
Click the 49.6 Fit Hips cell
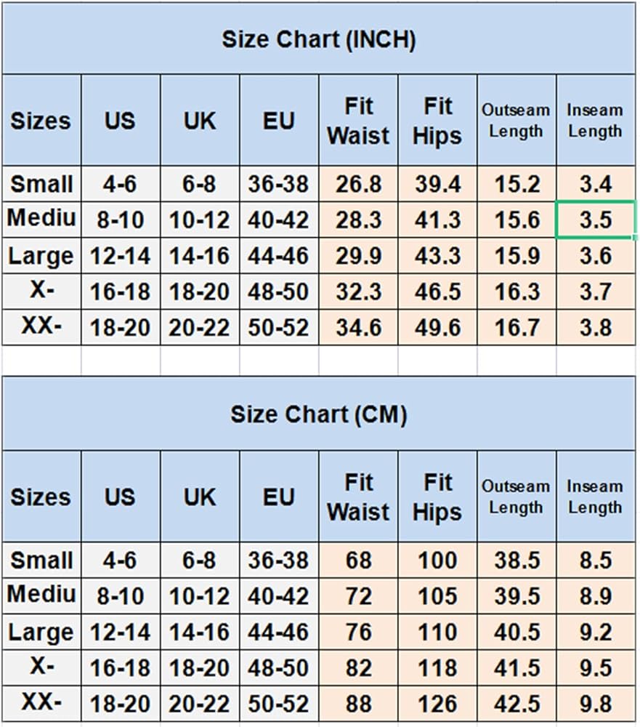[x=437, y=327]
